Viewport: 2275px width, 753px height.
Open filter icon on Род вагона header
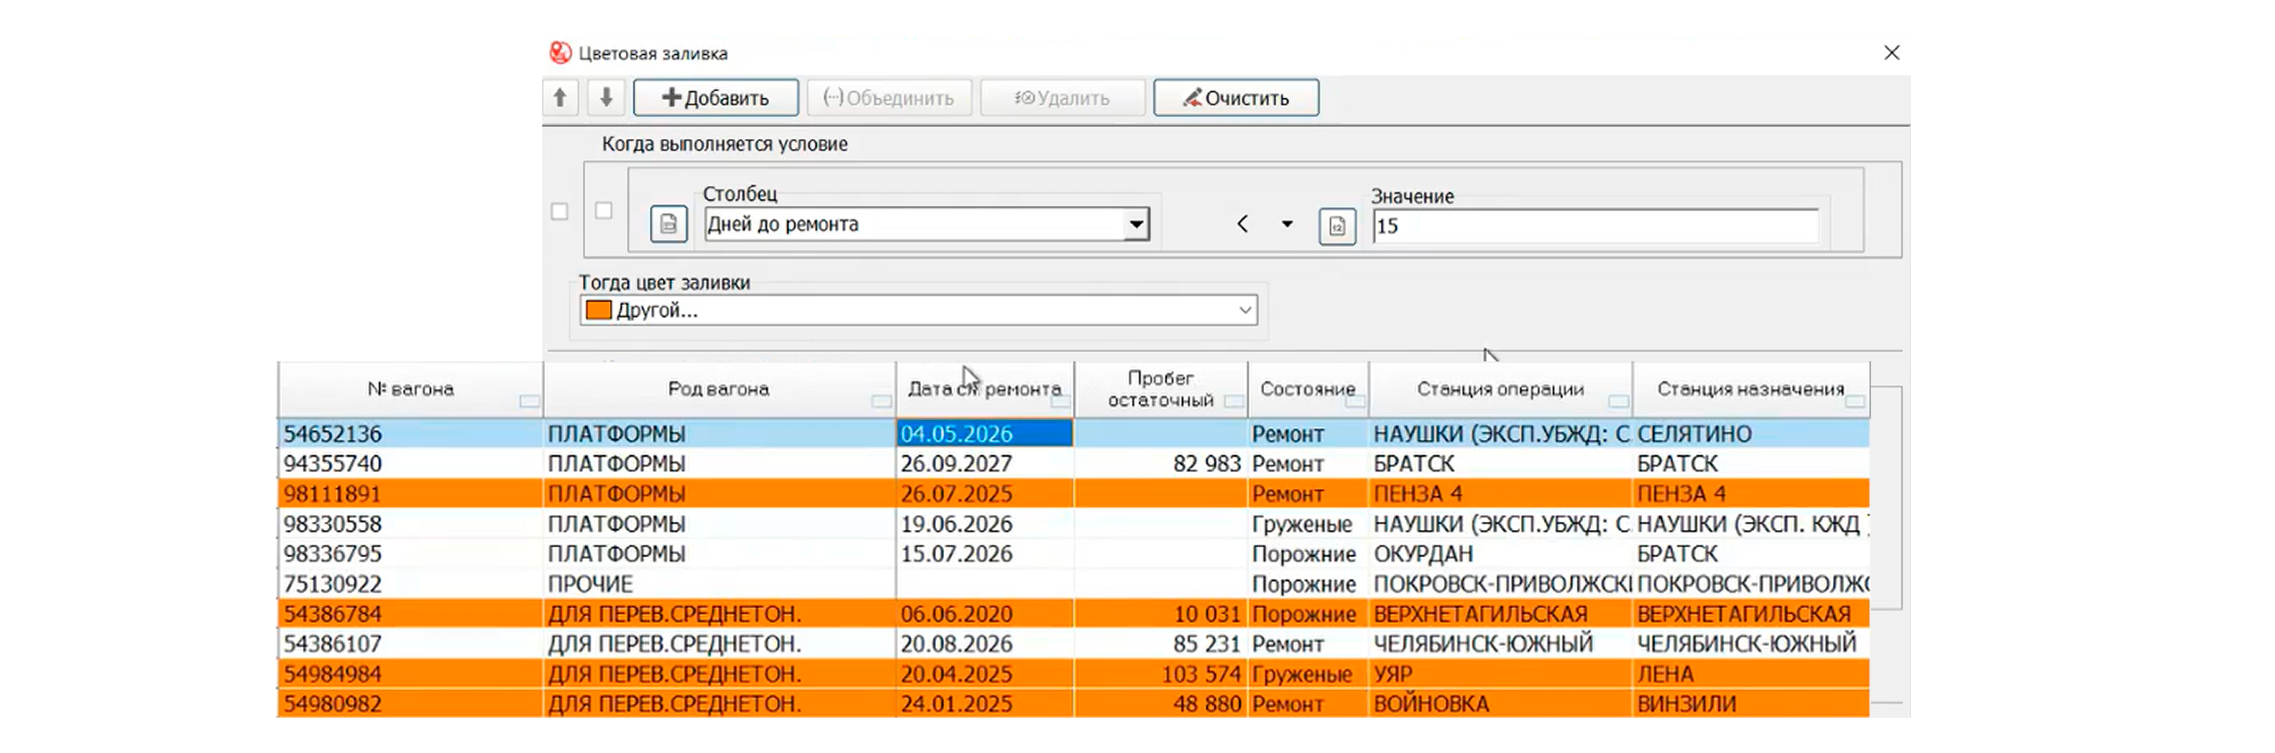click(x=880, y=402)
